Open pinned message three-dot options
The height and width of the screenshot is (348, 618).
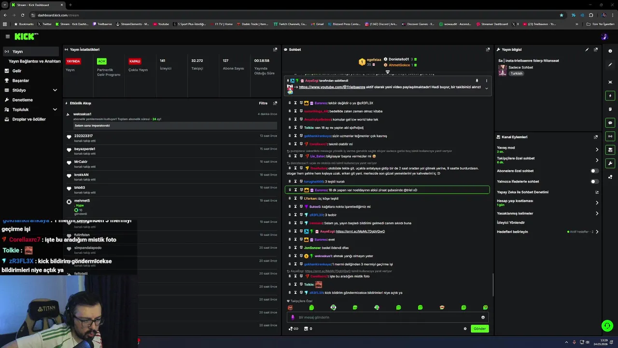click(486, 81)
